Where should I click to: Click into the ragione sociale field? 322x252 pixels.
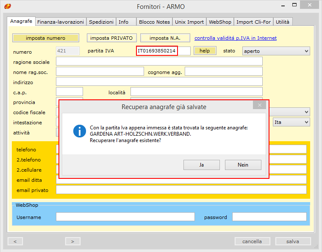(x=159, y=61)
